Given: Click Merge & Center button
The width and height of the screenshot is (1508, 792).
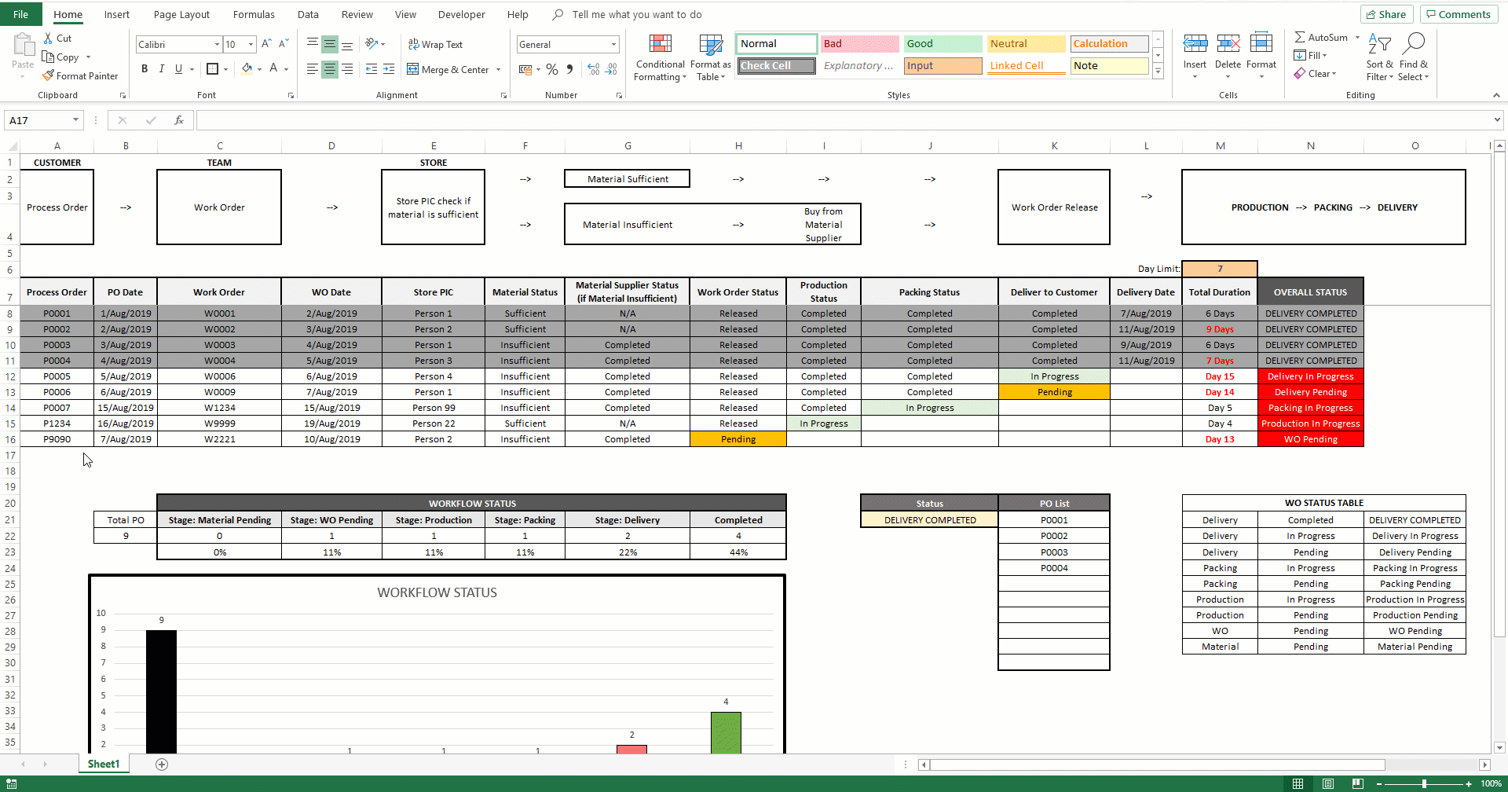Looking at the screenshot, I should coord(454,70).
